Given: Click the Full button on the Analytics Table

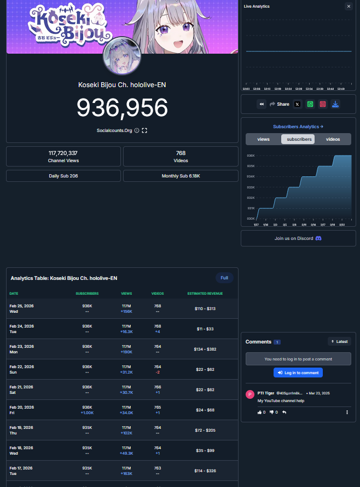Looking at the screenshot, I should 224,278.
